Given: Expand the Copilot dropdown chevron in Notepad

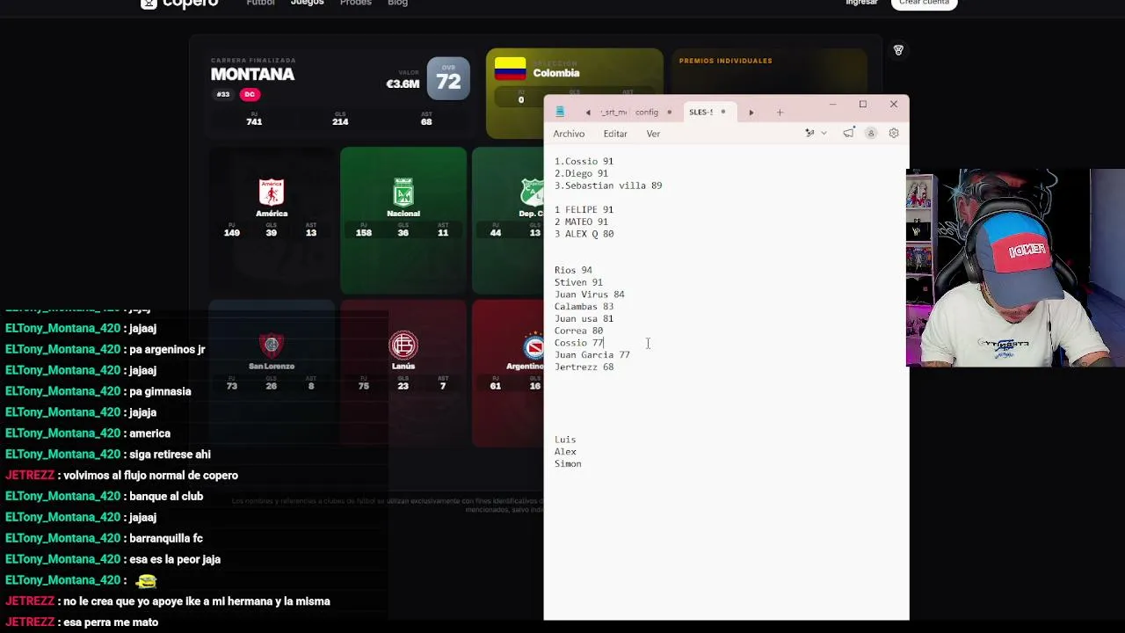Looking at the screenshot, I should pyautogui.click(x=824, y=134).
